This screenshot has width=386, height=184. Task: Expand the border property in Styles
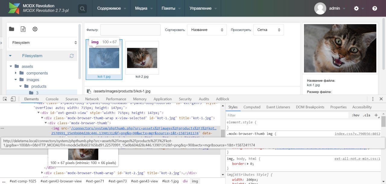248,164
